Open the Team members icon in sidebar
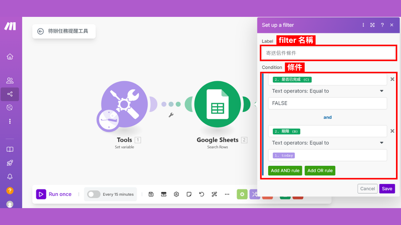Screen dimensions: 401x225 [x=10, y=81]
